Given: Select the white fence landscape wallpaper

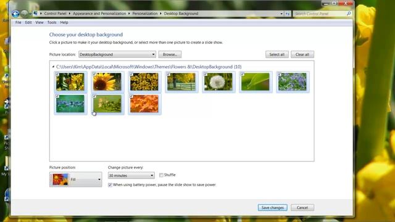Looking at the screenshot, I should tap(181, 82).
